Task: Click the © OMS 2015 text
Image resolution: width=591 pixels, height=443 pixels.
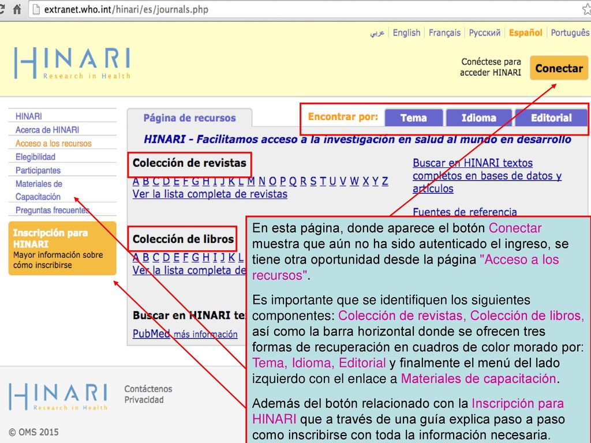Action: (x=34, y=432)
